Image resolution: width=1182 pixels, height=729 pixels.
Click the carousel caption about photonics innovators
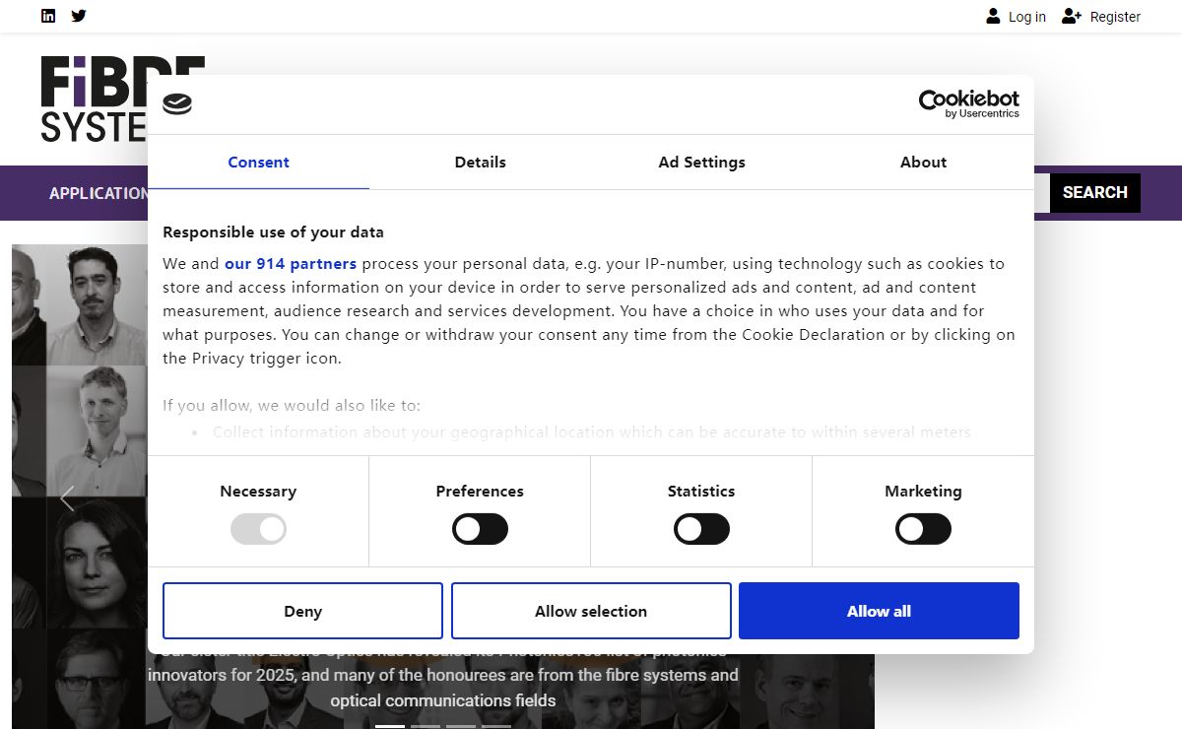(443, 676)
